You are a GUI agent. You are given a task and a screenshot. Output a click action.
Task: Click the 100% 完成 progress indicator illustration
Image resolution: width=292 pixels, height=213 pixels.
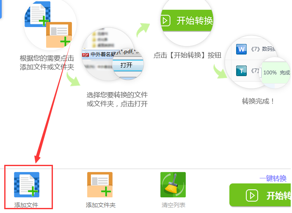pos(277,73)
